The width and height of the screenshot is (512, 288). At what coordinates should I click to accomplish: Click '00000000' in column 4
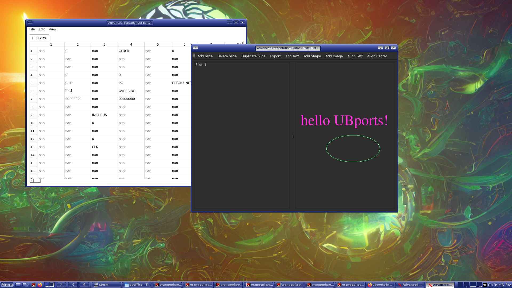point(131,99)
